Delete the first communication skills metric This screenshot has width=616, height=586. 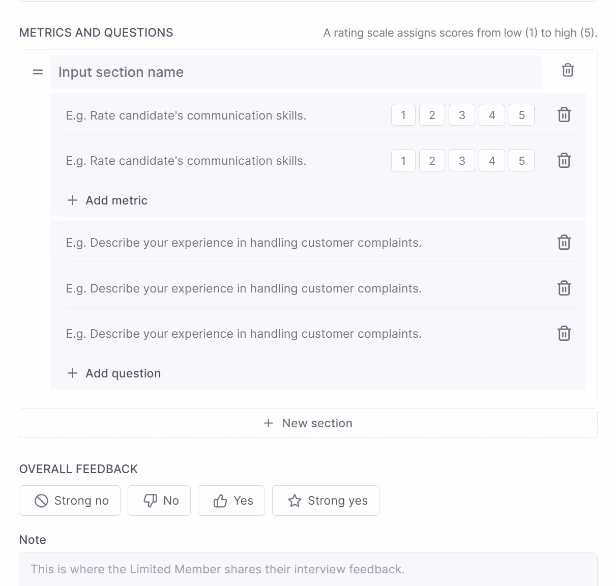[x=564, y=115]
